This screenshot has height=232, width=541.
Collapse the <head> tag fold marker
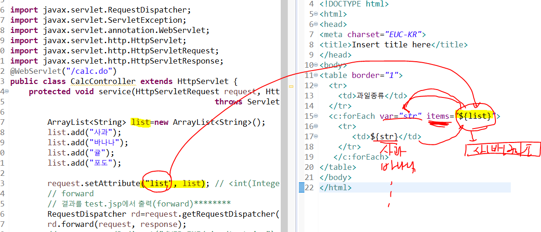[317, 25]
